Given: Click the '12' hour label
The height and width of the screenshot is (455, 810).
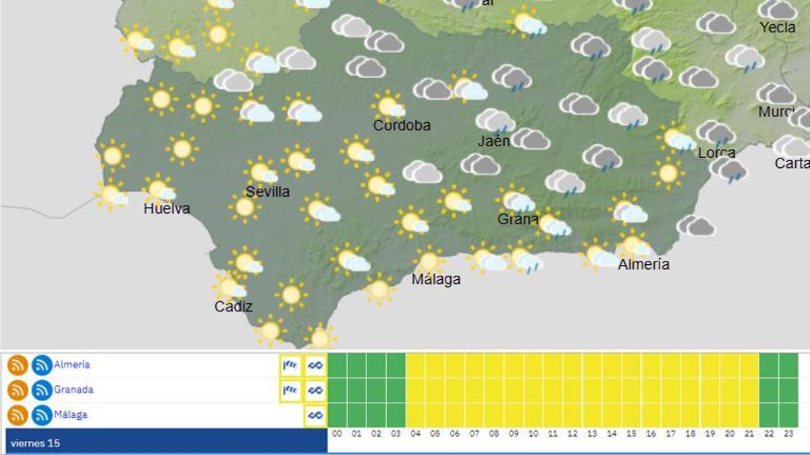Looking at the screenshot, I should 572,434.
